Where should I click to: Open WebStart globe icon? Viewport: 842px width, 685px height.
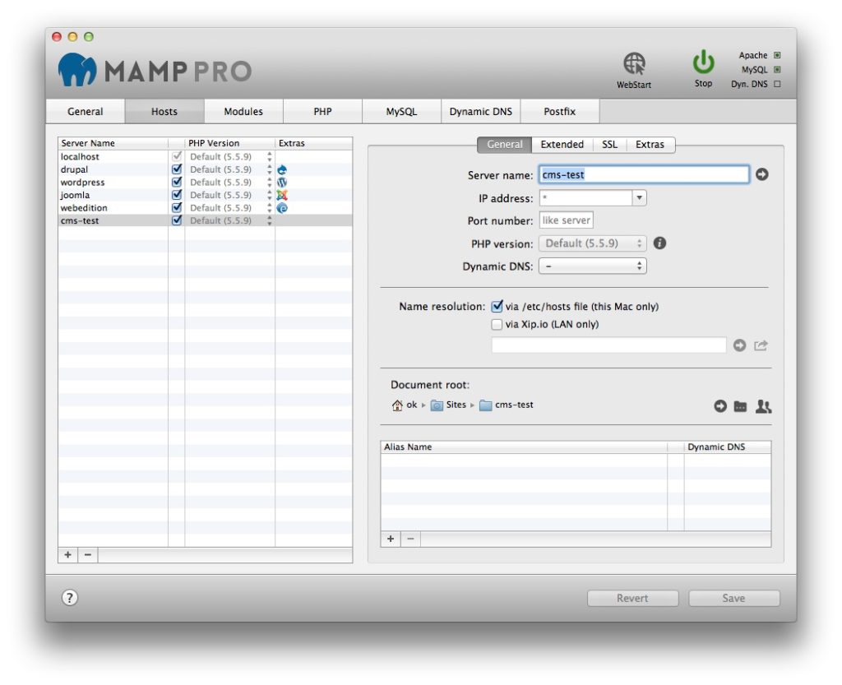[634, 64]
